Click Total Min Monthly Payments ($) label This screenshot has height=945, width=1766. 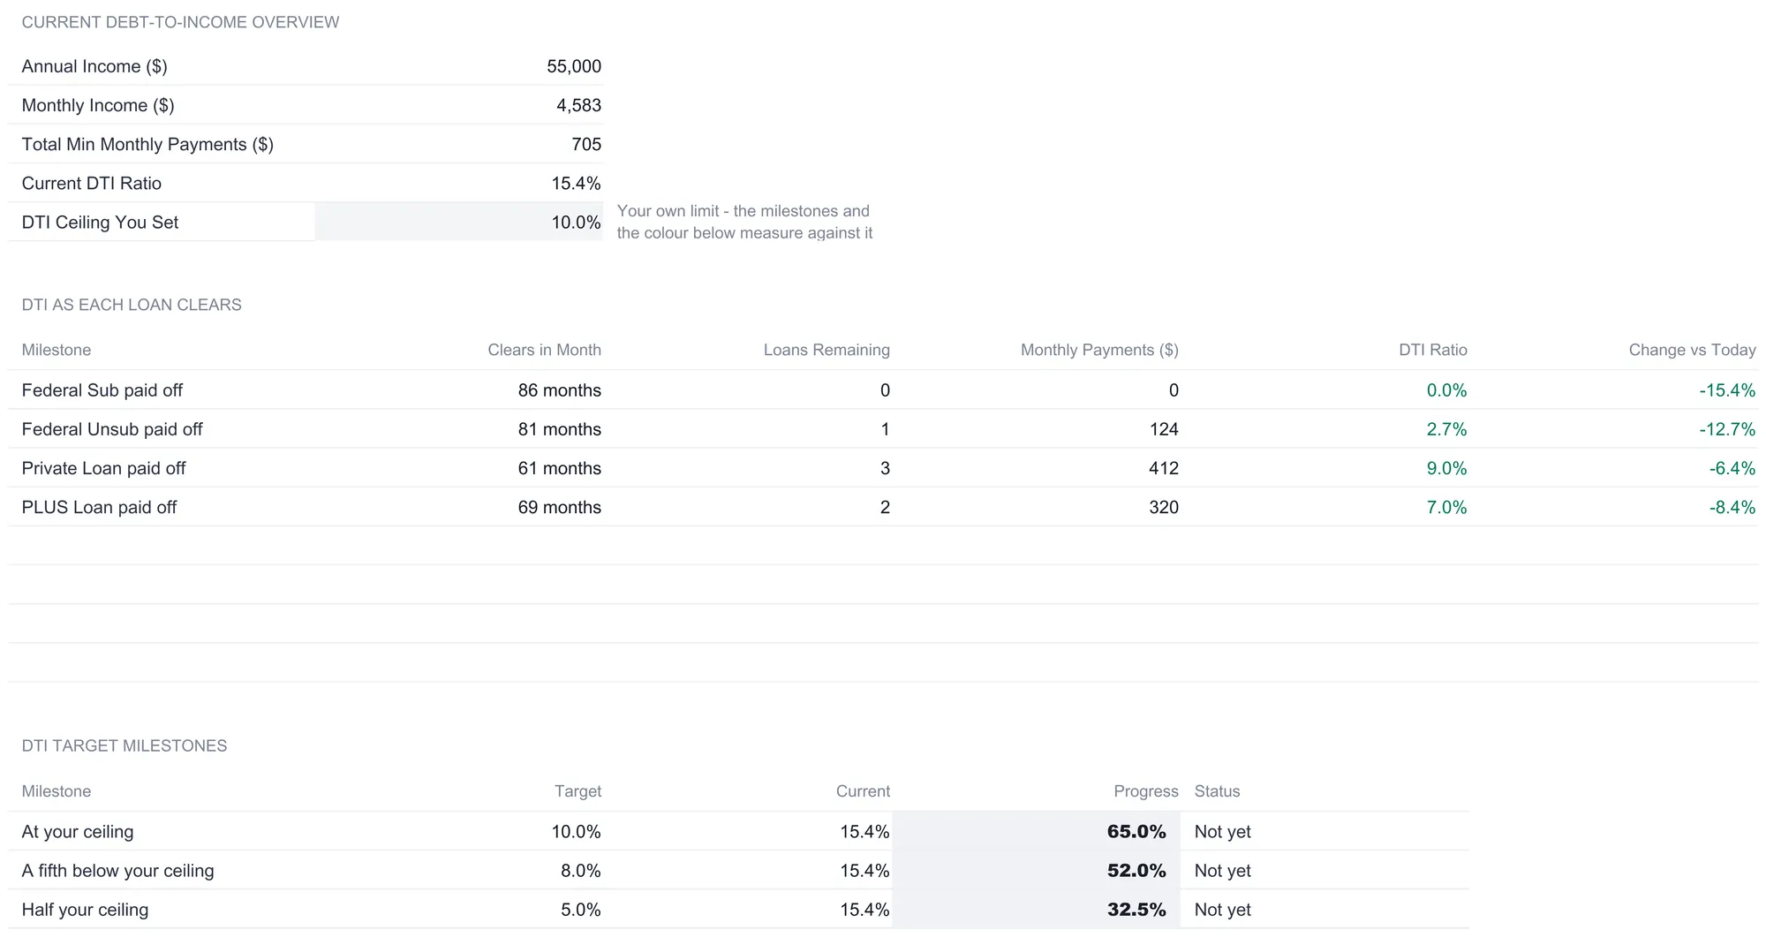(147, 144)
